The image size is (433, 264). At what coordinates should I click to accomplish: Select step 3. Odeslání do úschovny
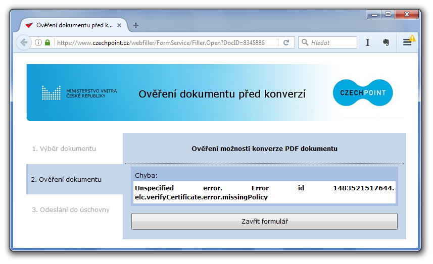(71, 210)
